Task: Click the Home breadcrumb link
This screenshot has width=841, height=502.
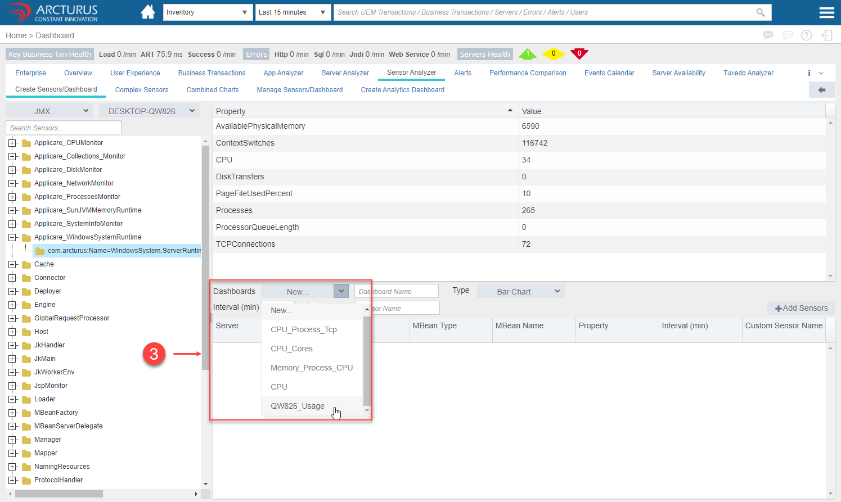Action: click(x=16, y=35)
